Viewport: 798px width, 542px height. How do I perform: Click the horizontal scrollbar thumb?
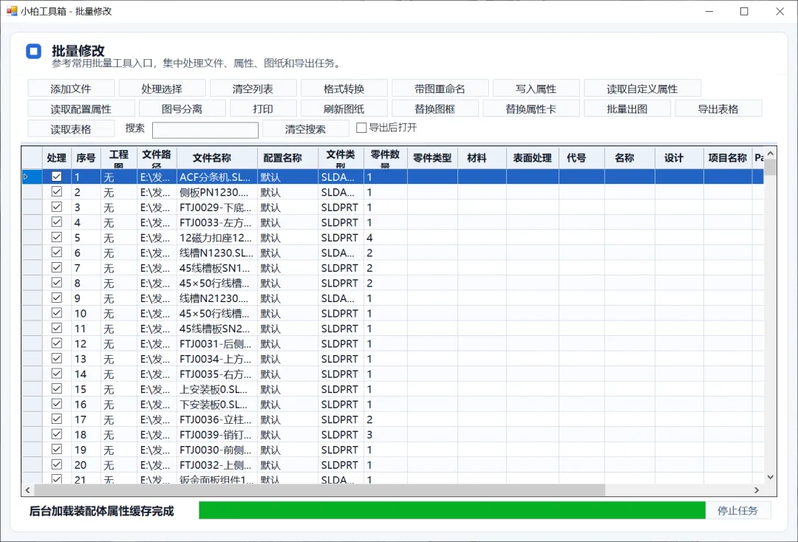tap(319, 490)
